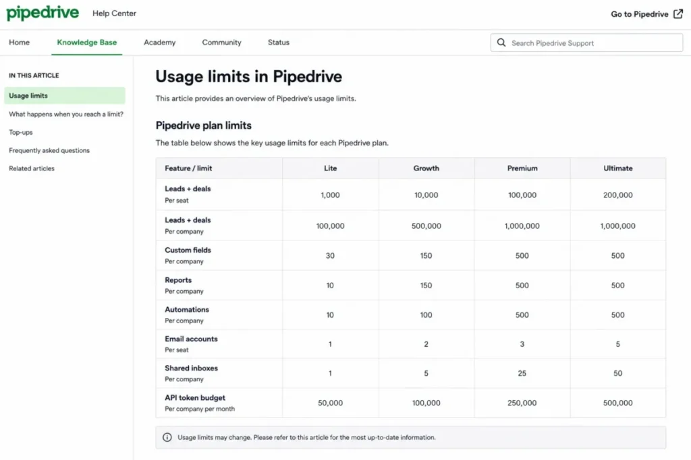Click the 50,000 API token Lite cell
Viewport: 691px width, 460px height.
331,403
